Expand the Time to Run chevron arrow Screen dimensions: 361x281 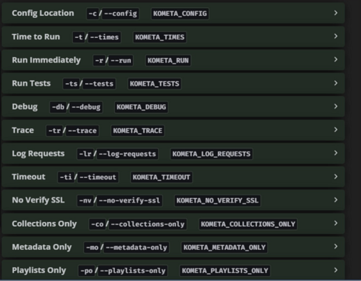coord(336,37)
